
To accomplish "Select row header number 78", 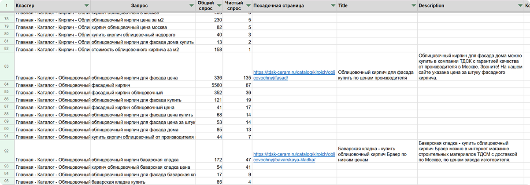I will pyautogui.click(x=7, y=20).
